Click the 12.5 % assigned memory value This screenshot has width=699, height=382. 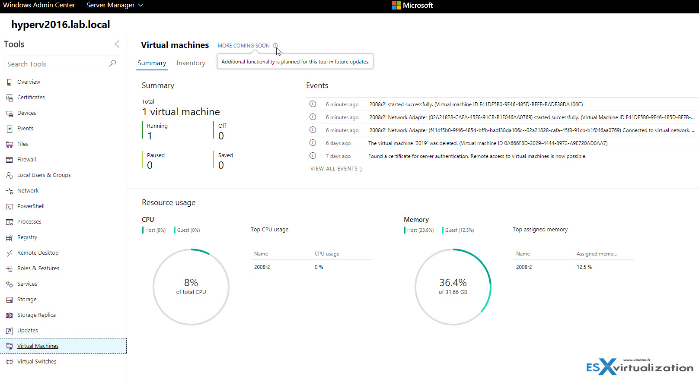(x=584, y=267)
